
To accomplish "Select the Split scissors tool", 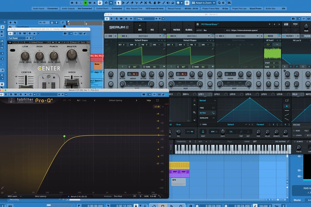I will click(136, 3).
